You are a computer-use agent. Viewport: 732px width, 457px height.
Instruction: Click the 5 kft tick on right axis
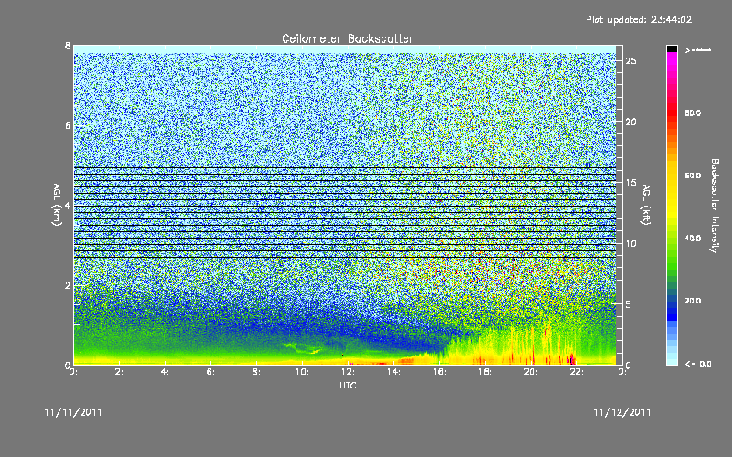pos(628,304)
